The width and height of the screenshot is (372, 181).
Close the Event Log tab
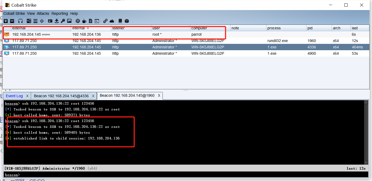pos(27,96)
